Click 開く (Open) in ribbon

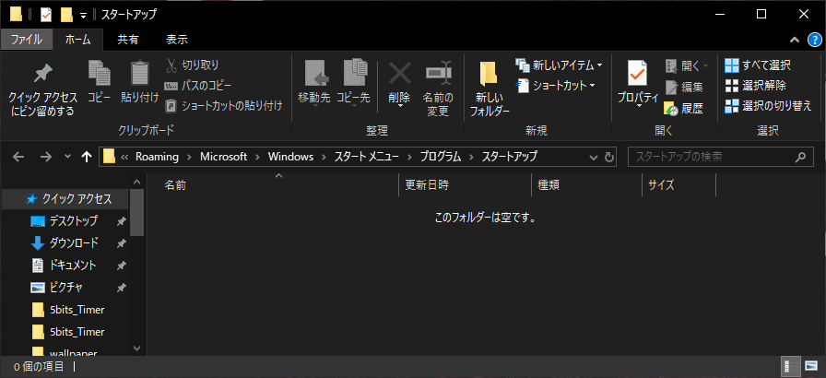687,65
